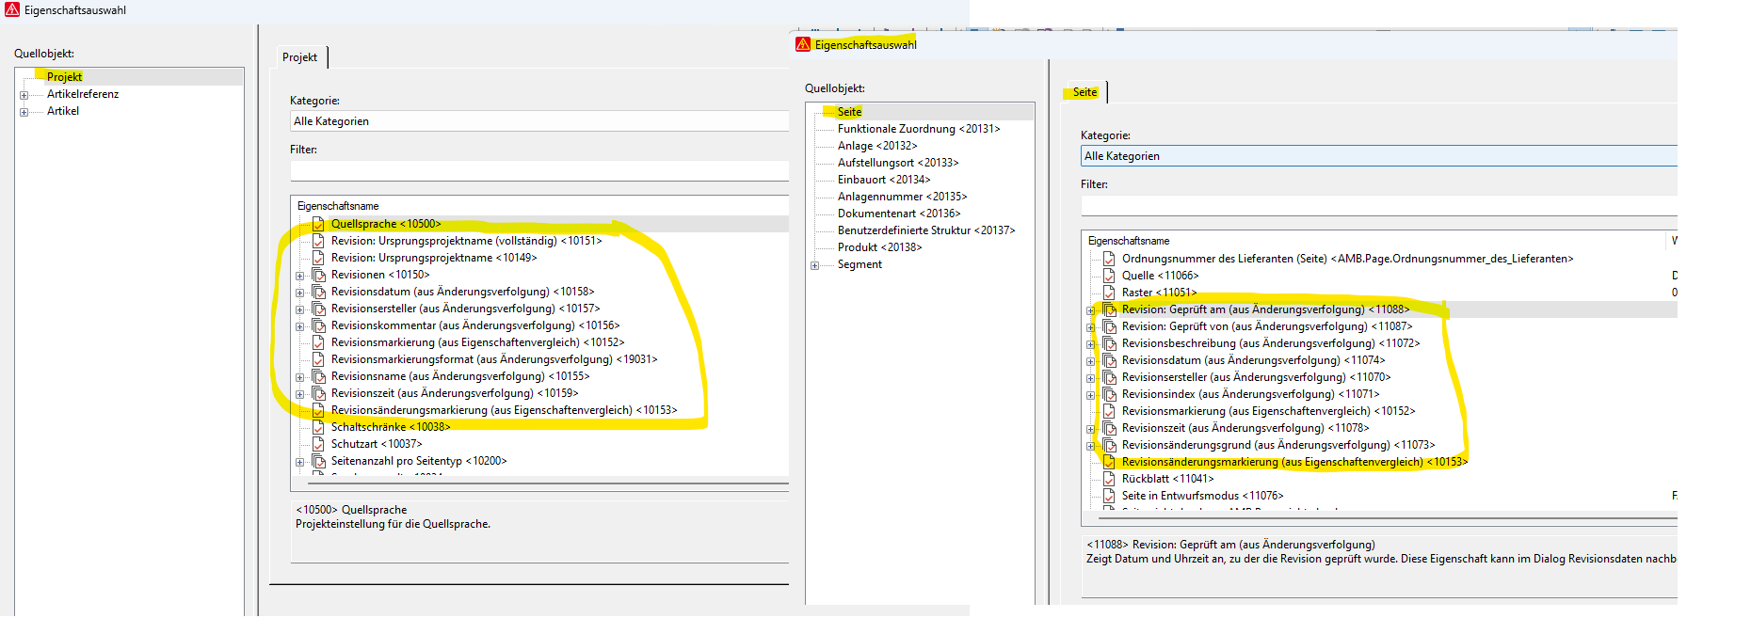Screen dimensions: 1751x634
Task: Select Revisionsmarkierung <10152> in Projekt window
Action: [477, 342]
